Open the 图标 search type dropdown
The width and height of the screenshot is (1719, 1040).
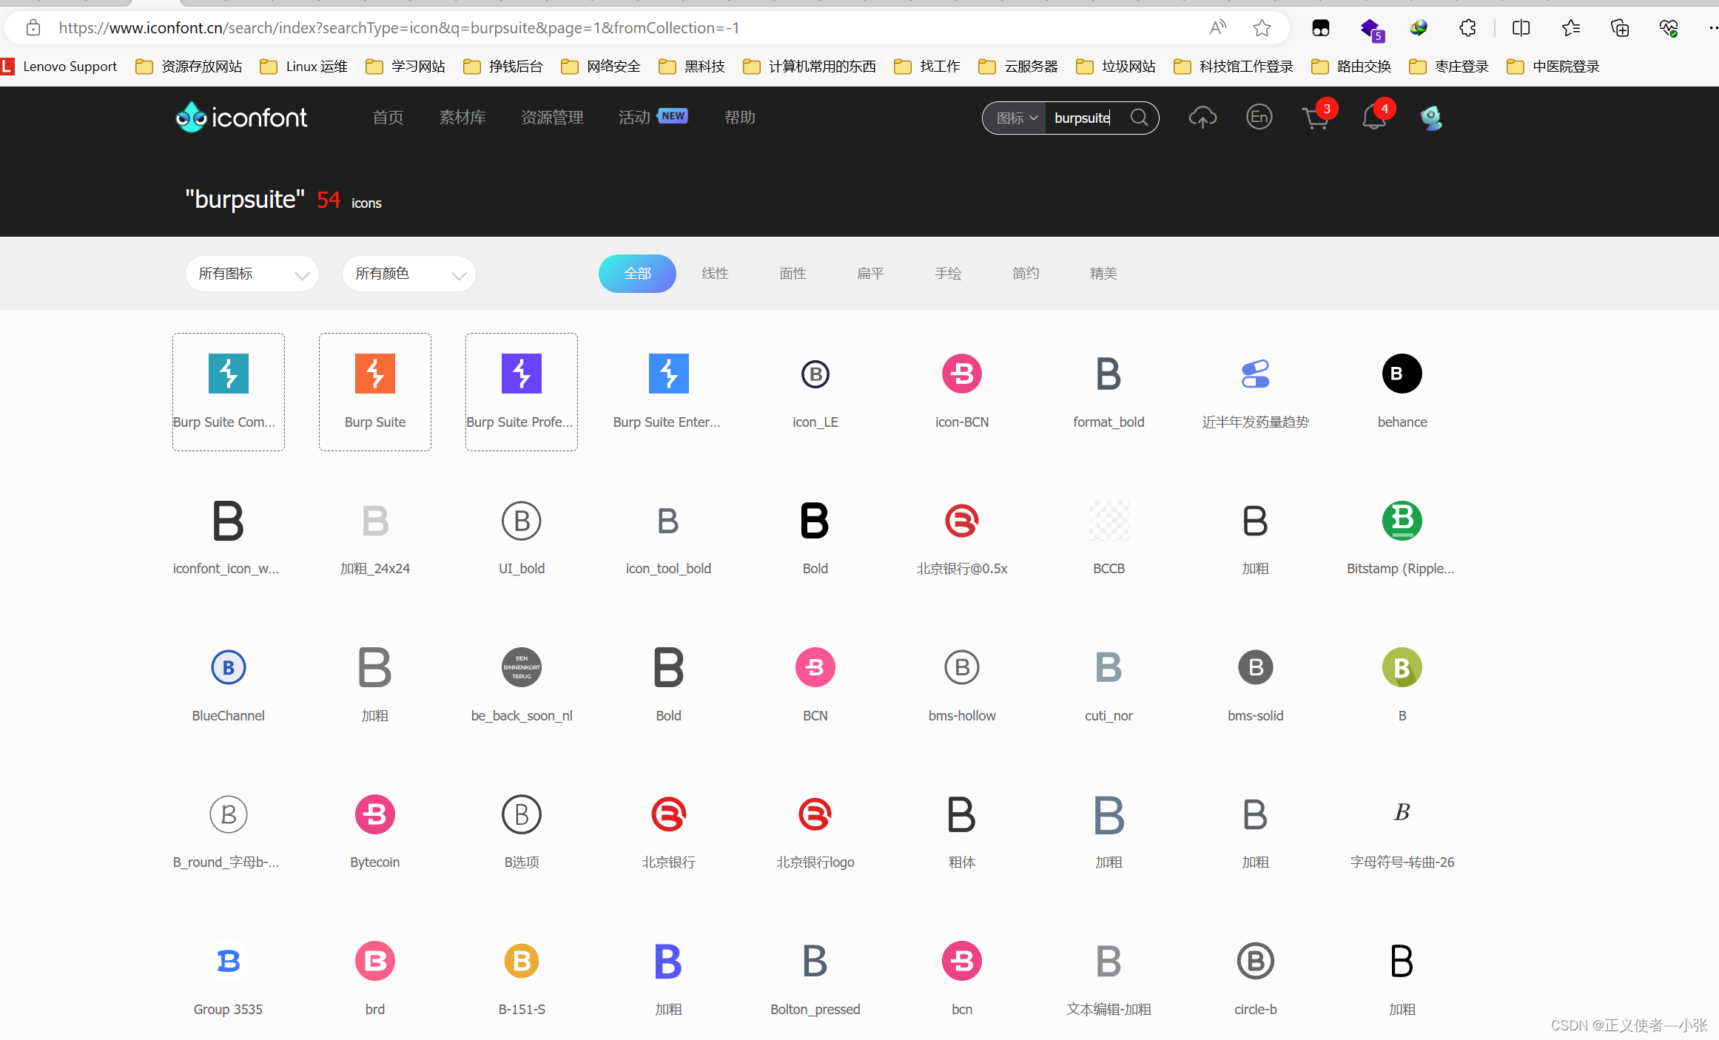(1017, 118)
